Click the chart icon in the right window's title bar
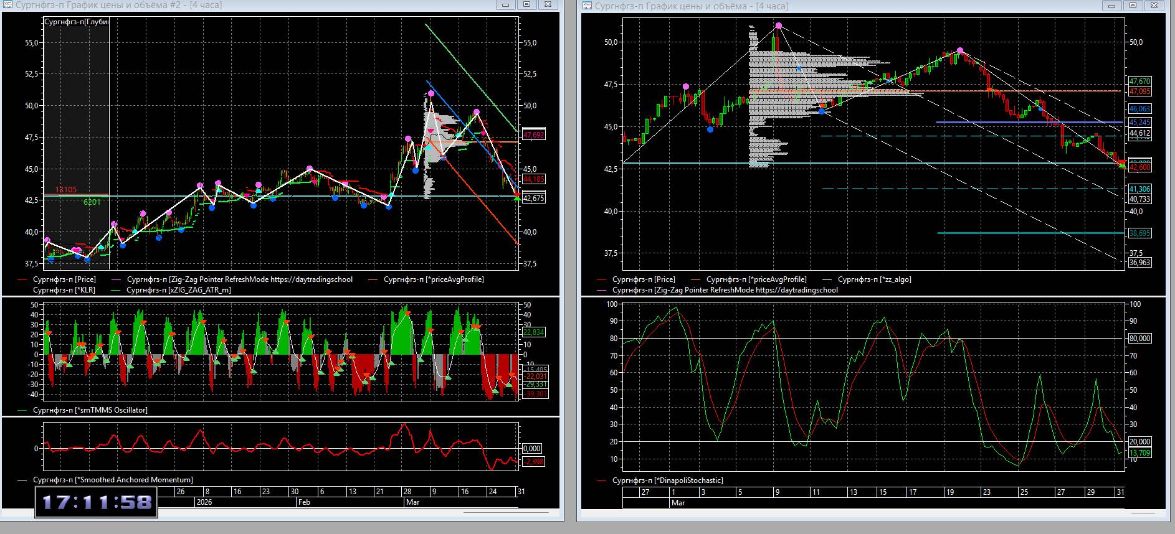The image size is (1175, 534). [587, 6]
